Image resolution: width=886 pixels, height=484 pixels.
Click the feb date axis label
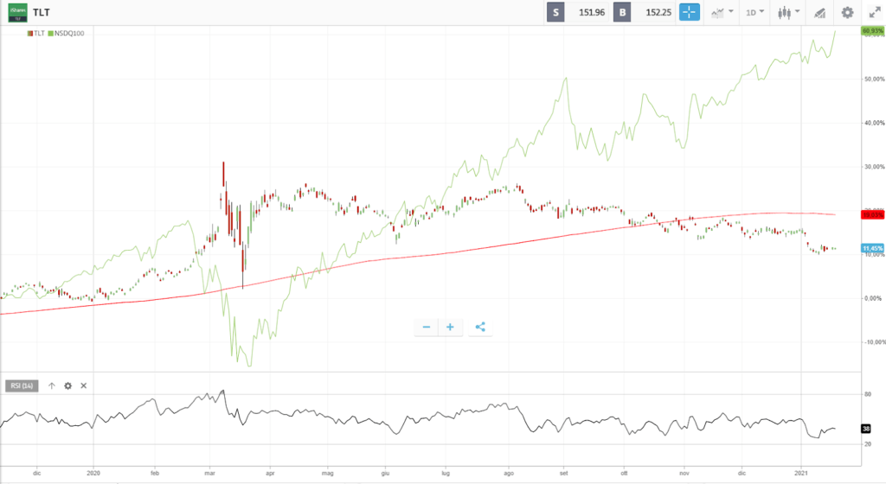[x=155, y=474]
